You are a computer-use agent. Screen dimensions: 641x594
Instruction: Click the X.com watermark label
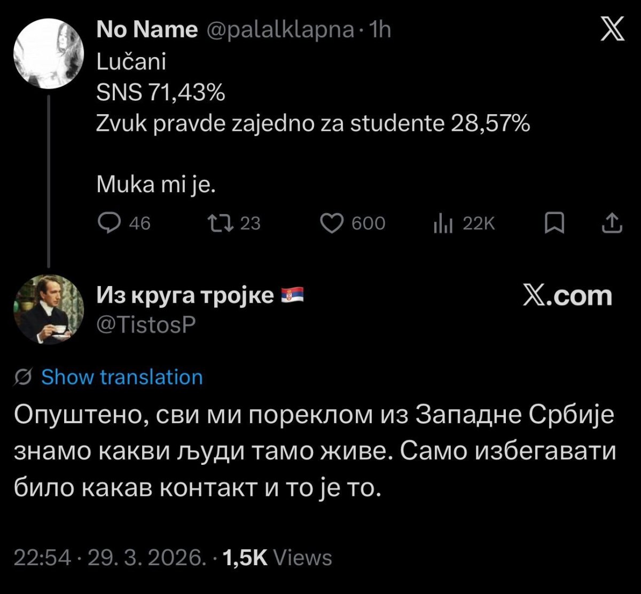(567, 296)
